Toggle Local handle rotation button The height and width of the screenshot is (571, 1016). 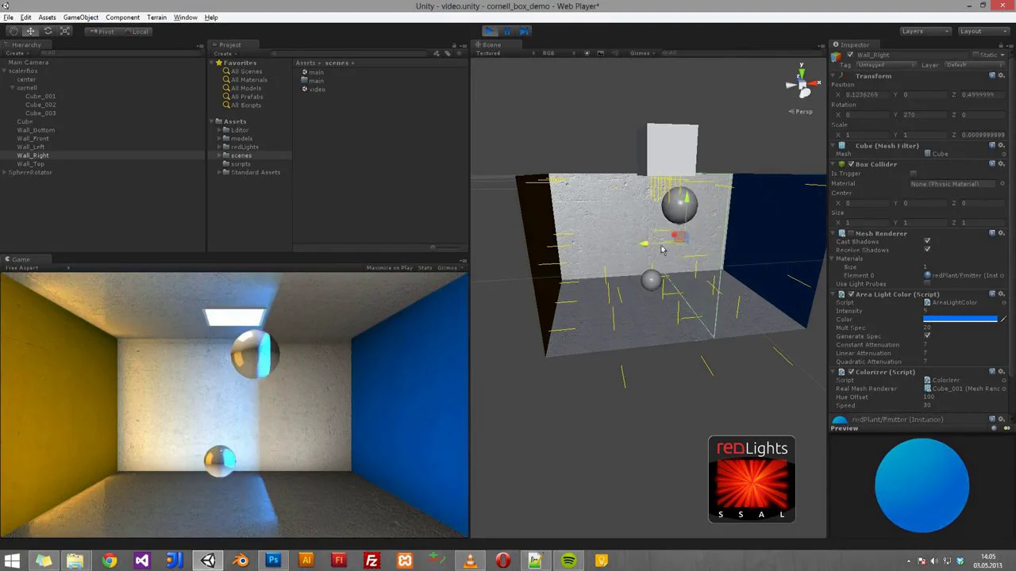[x=136, y=31]
